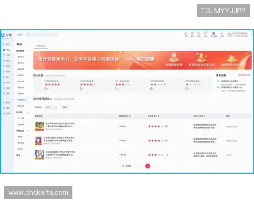The height and width of the screenshot is (203, 254).
Task: Open 数据 in the left sidebar
Action: point(6,102)
